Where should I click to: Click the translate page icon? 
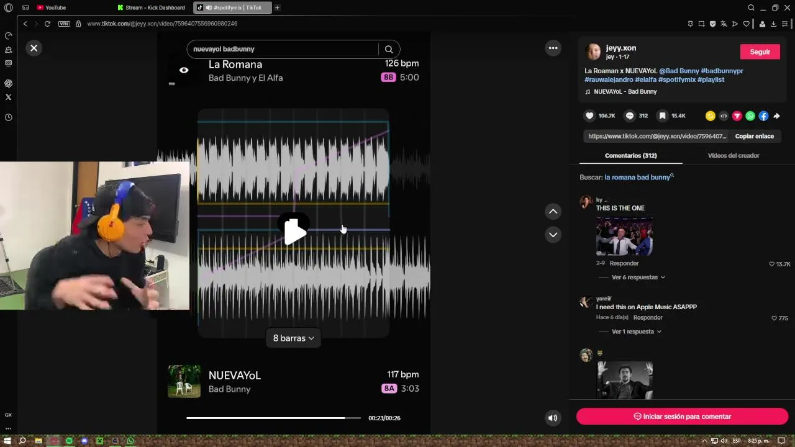(x=724, y=24)
